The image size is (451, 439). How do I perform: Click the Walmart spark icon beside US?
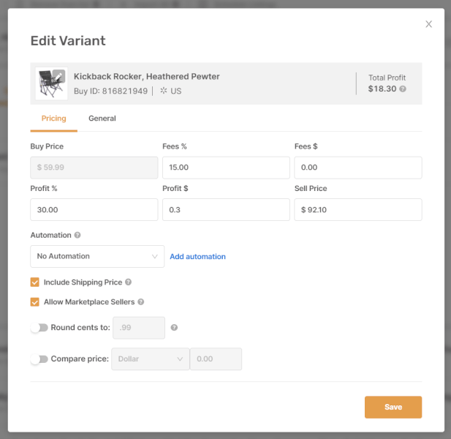point(164,91)
